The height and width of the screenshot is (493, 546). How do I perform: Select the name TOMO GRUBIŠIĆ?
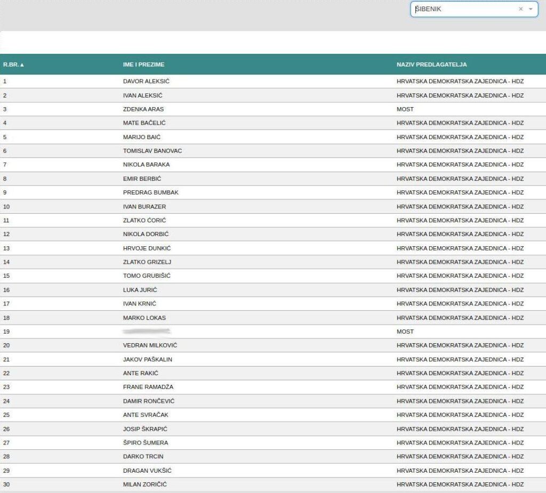point(147,276)
